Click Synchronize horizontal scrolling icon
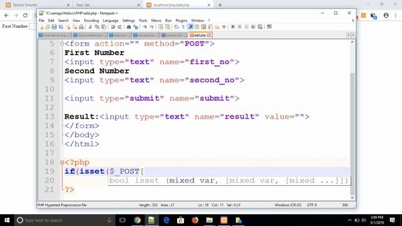This screenshot has height=226, width=402. pos(168,27)
